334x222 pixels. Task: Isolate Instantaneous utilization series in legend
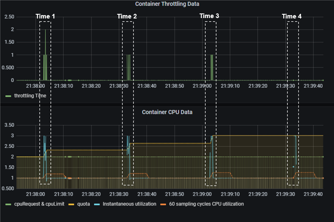(x=123, y=204)
